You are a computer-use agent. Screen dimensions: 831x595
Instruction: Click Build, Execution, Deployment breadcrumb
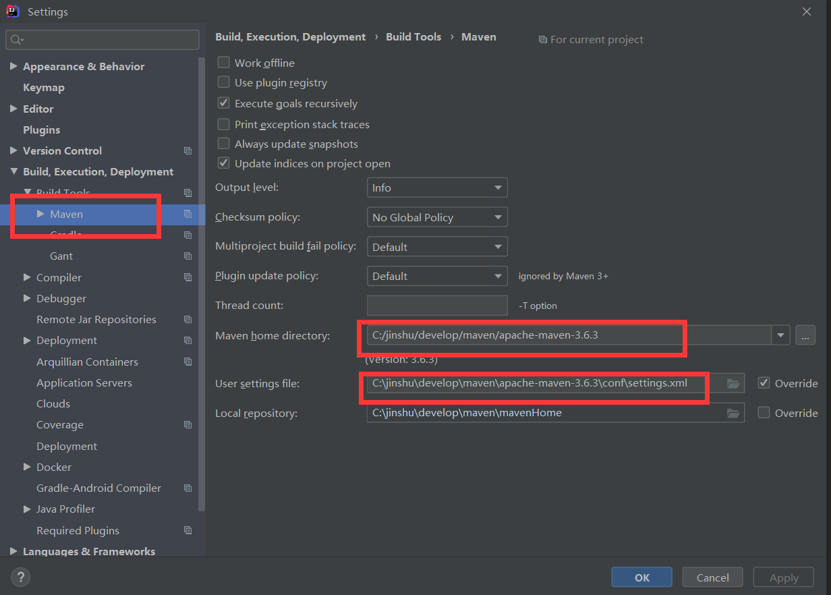291,37
